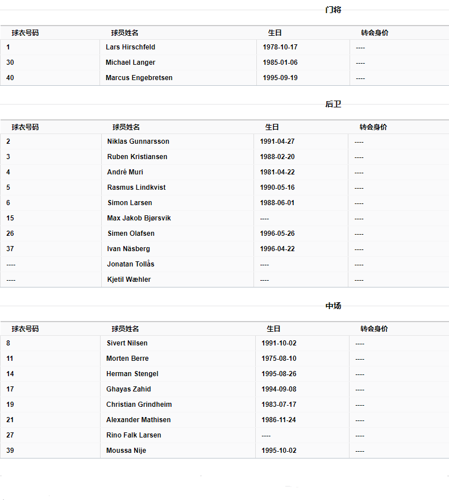Click 转会身价 header in midfielders table
The width and height of the screenshot is (449, 500).
(374, 329)
